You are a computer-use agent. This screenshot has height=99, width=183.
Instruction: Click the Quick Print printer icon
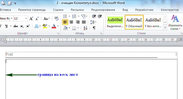point(9,3)
